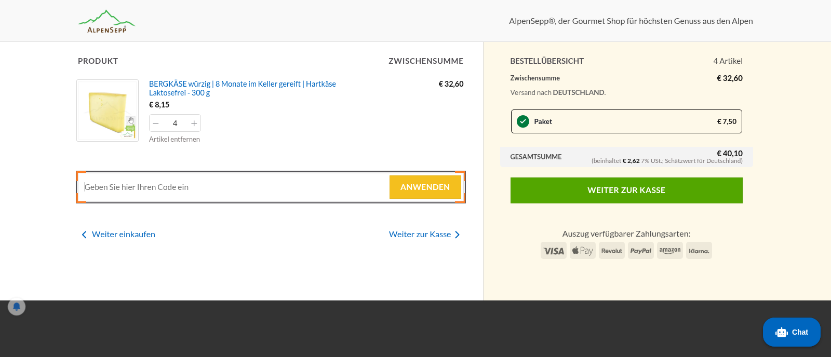Open the notification bell icon

(x=17, y=307)
